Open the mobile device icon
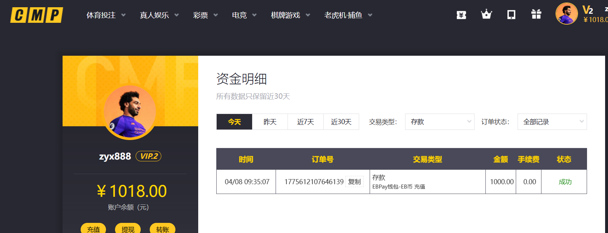The height and width of the screenshot is (233, 608). 511,15
